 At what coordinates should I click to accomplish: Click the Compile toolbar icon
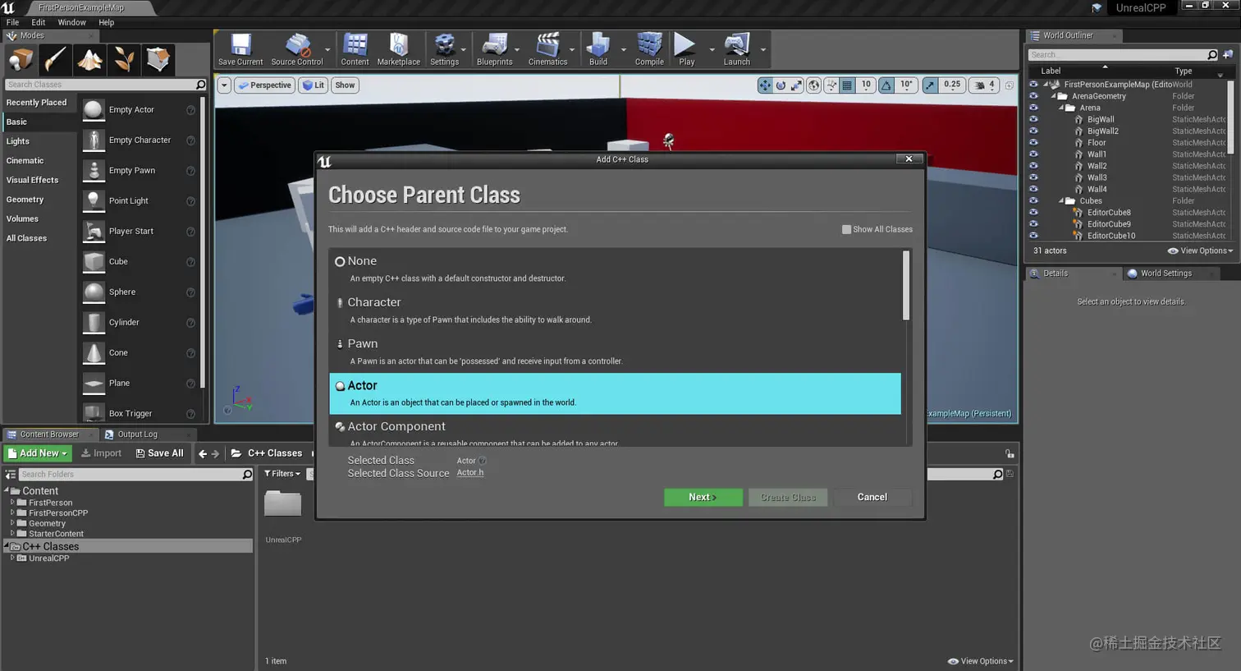649,49
